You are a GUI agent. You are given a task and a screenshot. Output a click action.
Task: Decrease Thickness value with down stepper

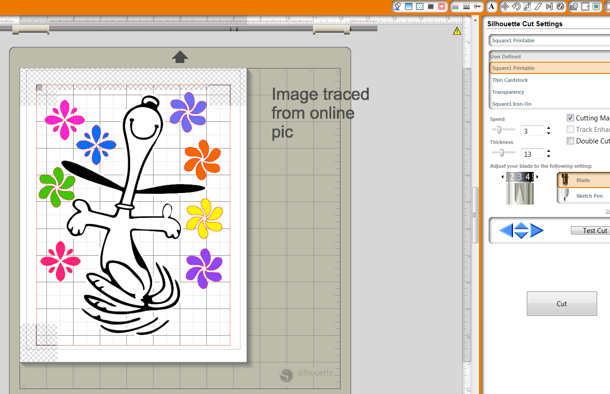[548, 156]
